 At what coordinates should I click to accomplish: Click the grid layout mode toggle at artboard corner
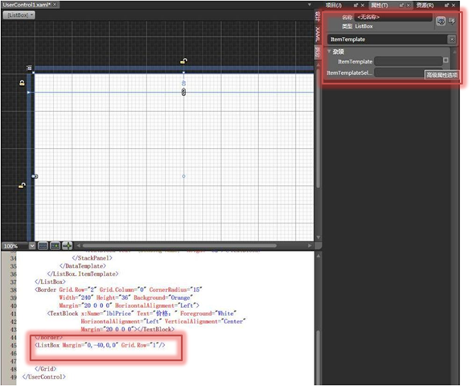[29, 68]
